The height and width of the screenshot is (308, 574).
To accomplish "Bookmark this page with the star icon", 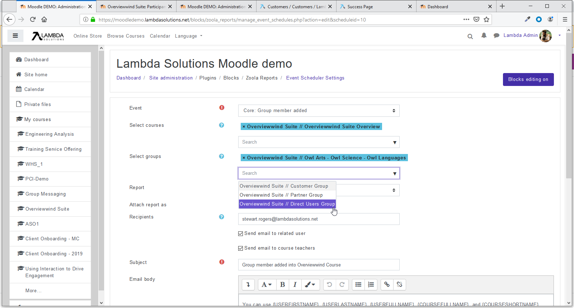I will coord(486,19).
